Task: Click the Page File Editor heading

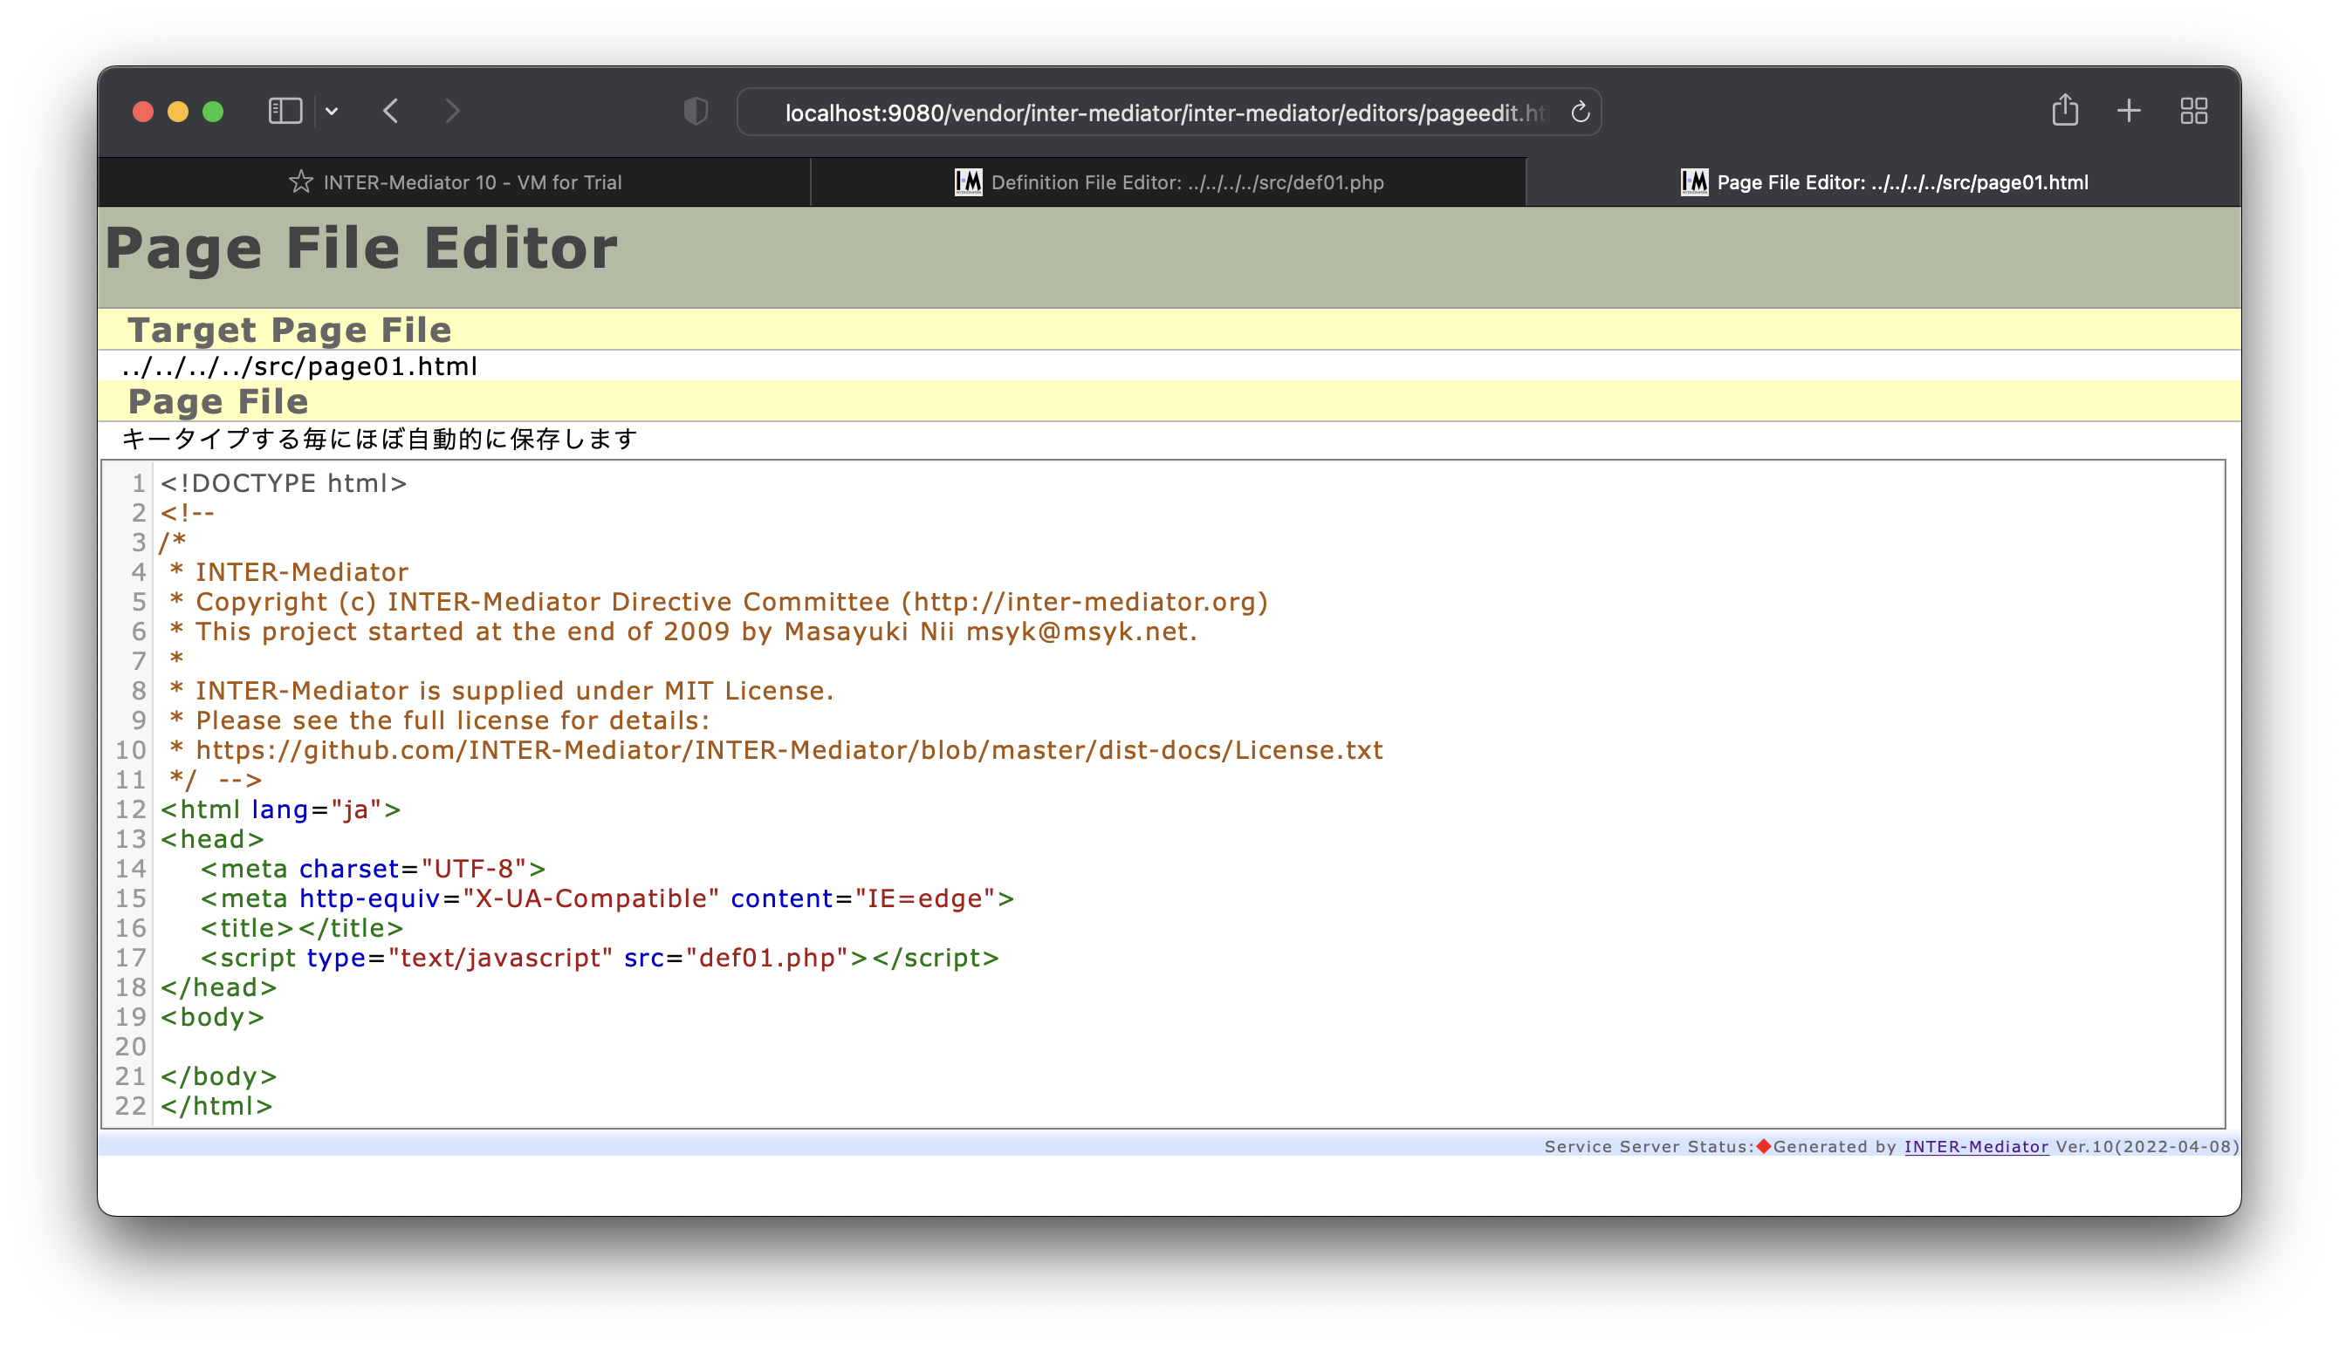Action: pos(360,248)
